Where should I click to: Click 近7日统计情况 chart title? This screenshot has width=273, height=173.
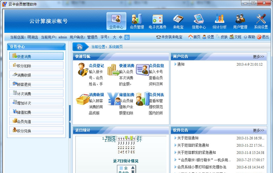[126, 161]
